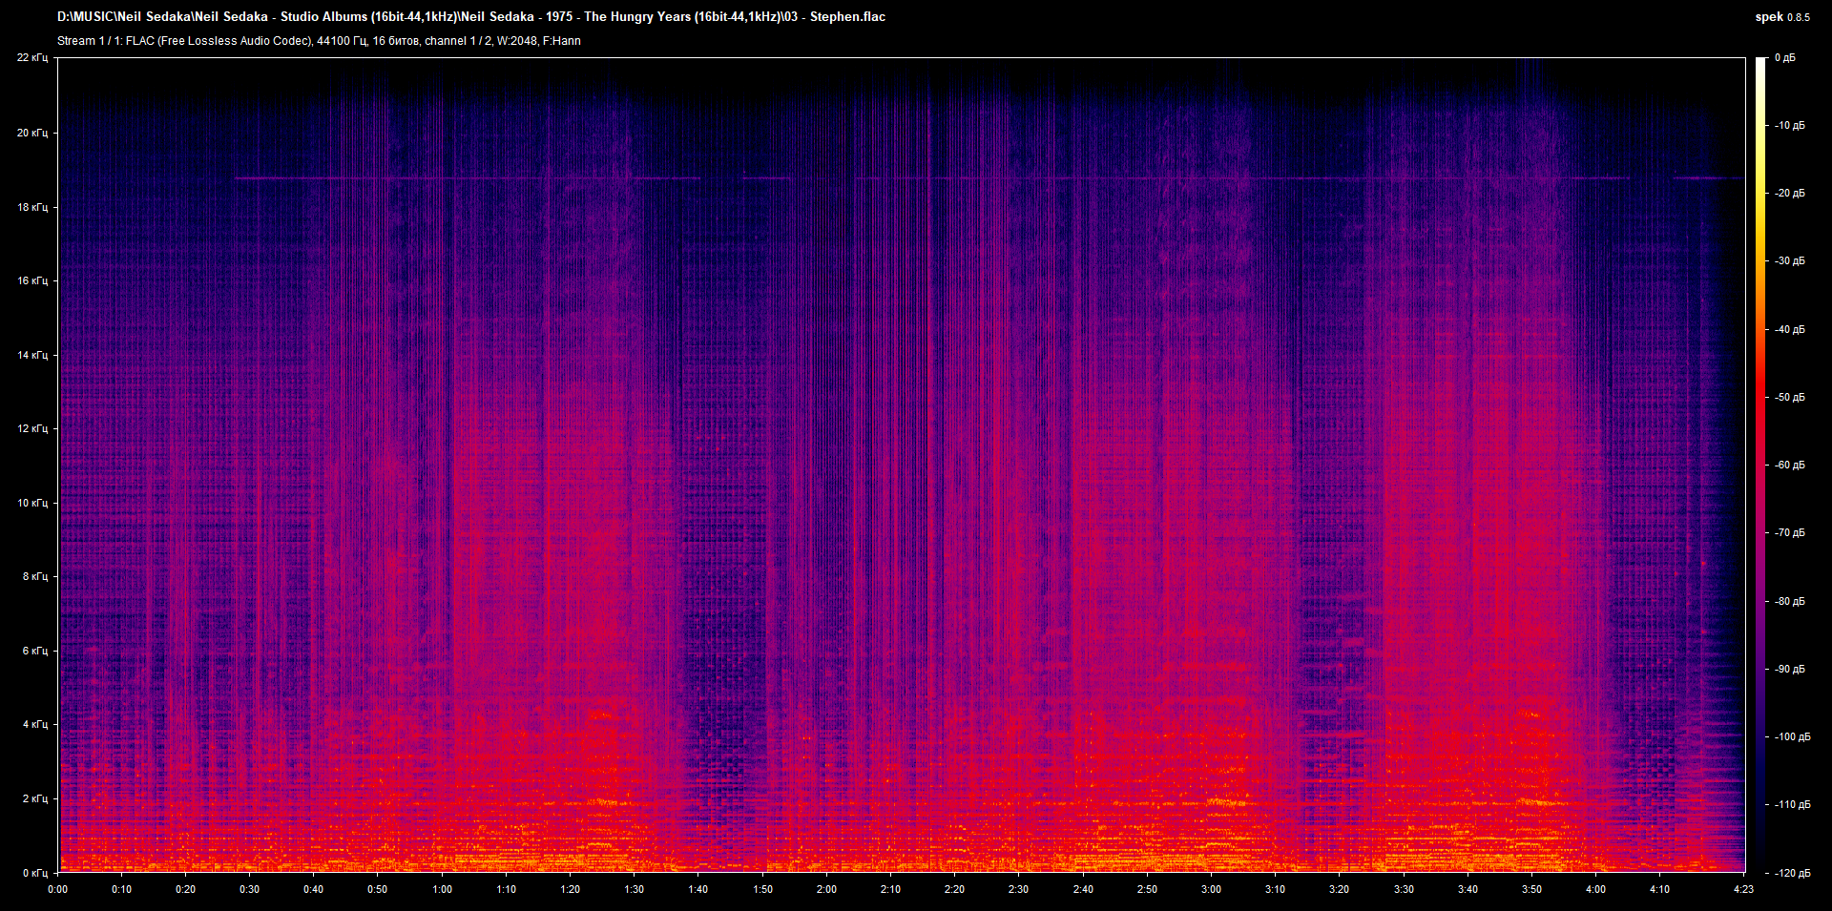Click the -30 дБ scale label
This screenshot has height=911, width=1832.
(x=1789, y=261)
